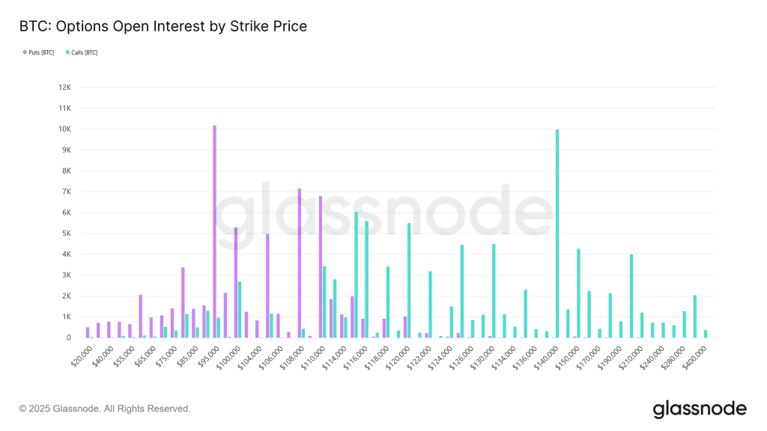
Task: Click the 12K y-axis label
Action: pyautogui.click(x=64, y=87)
